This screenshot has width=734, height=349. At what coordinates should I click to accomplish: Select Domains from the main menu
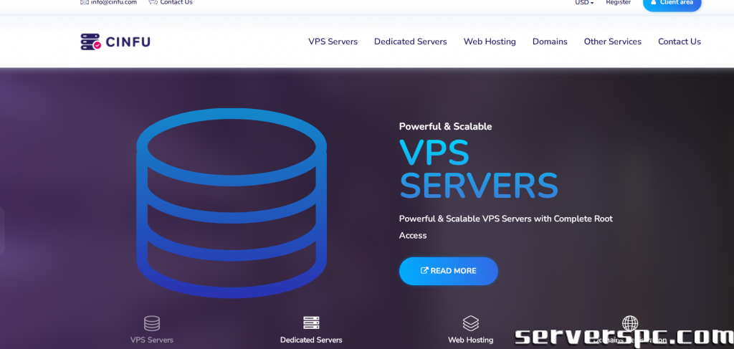(x=550, y=42)
